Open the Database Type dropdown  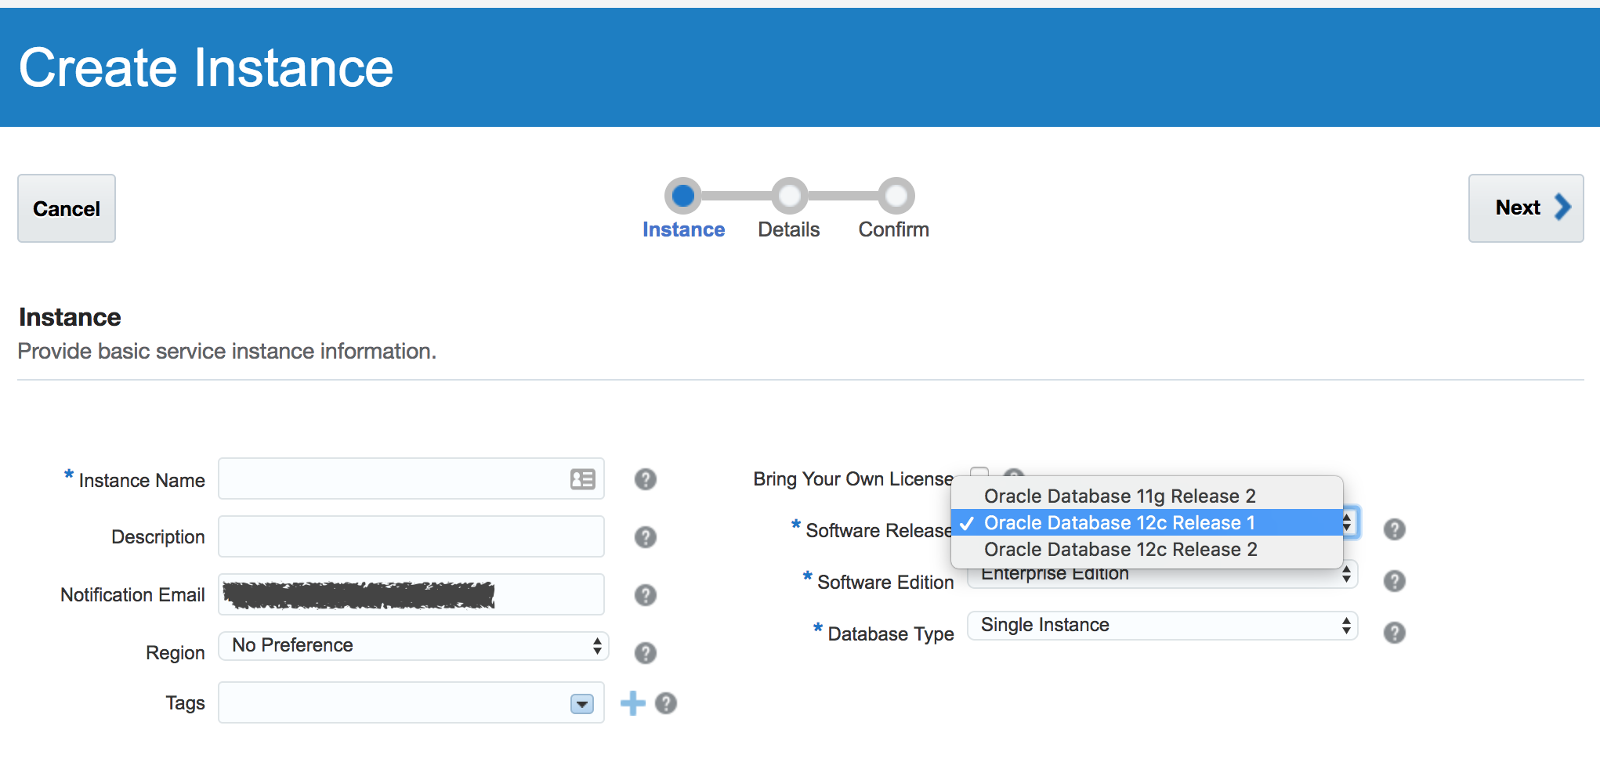1163,625
